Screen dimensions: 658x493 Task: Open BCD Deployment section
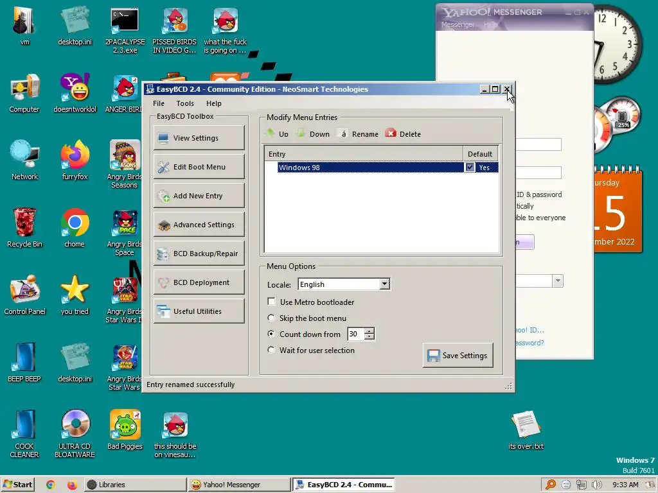point(199,282)
